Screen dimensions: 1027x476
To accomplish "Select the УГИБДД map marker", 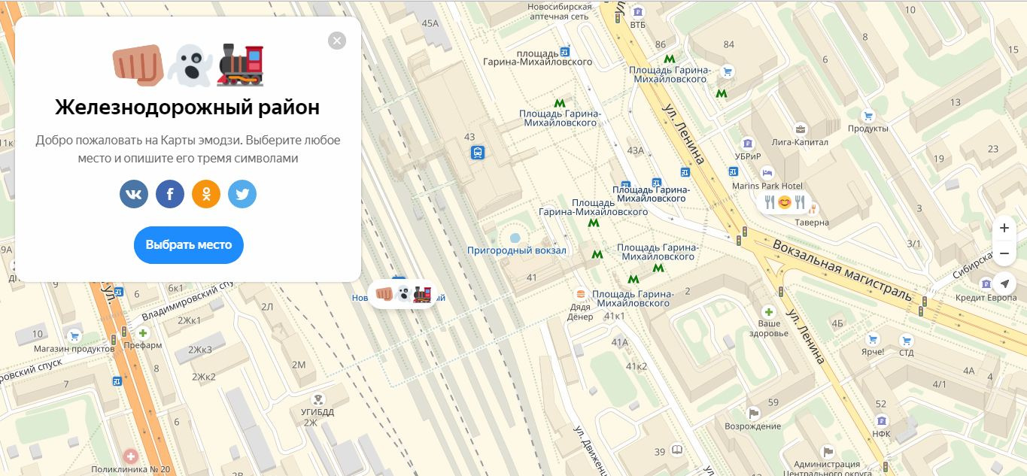I will pos(318,400).
